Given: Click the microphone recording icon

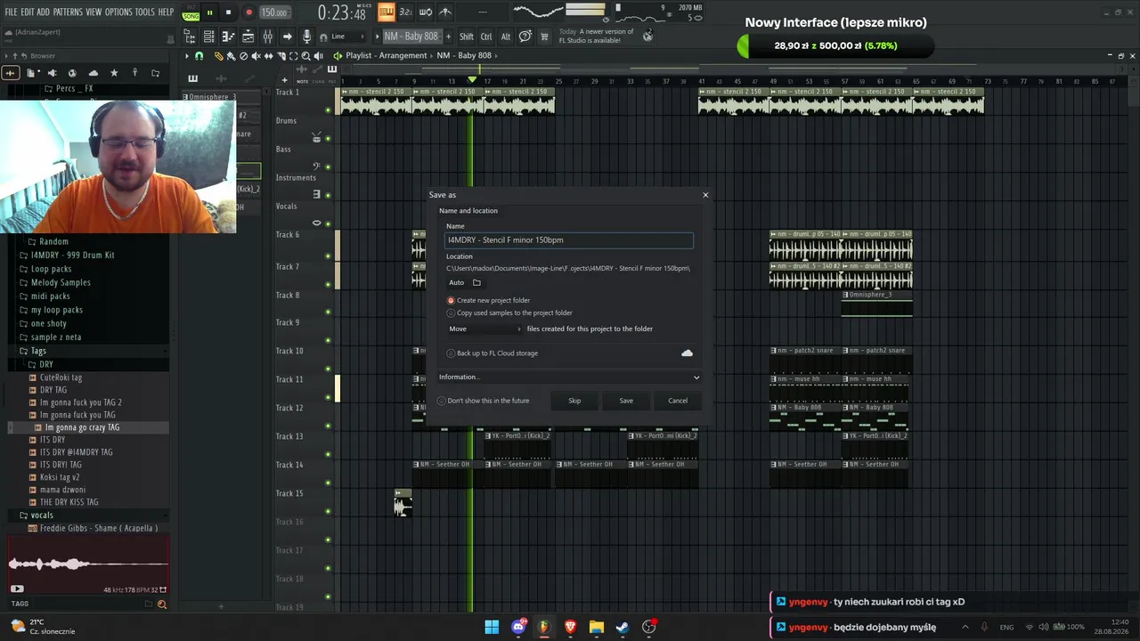Looking at the screenshot, I should [x=307, y=37].
